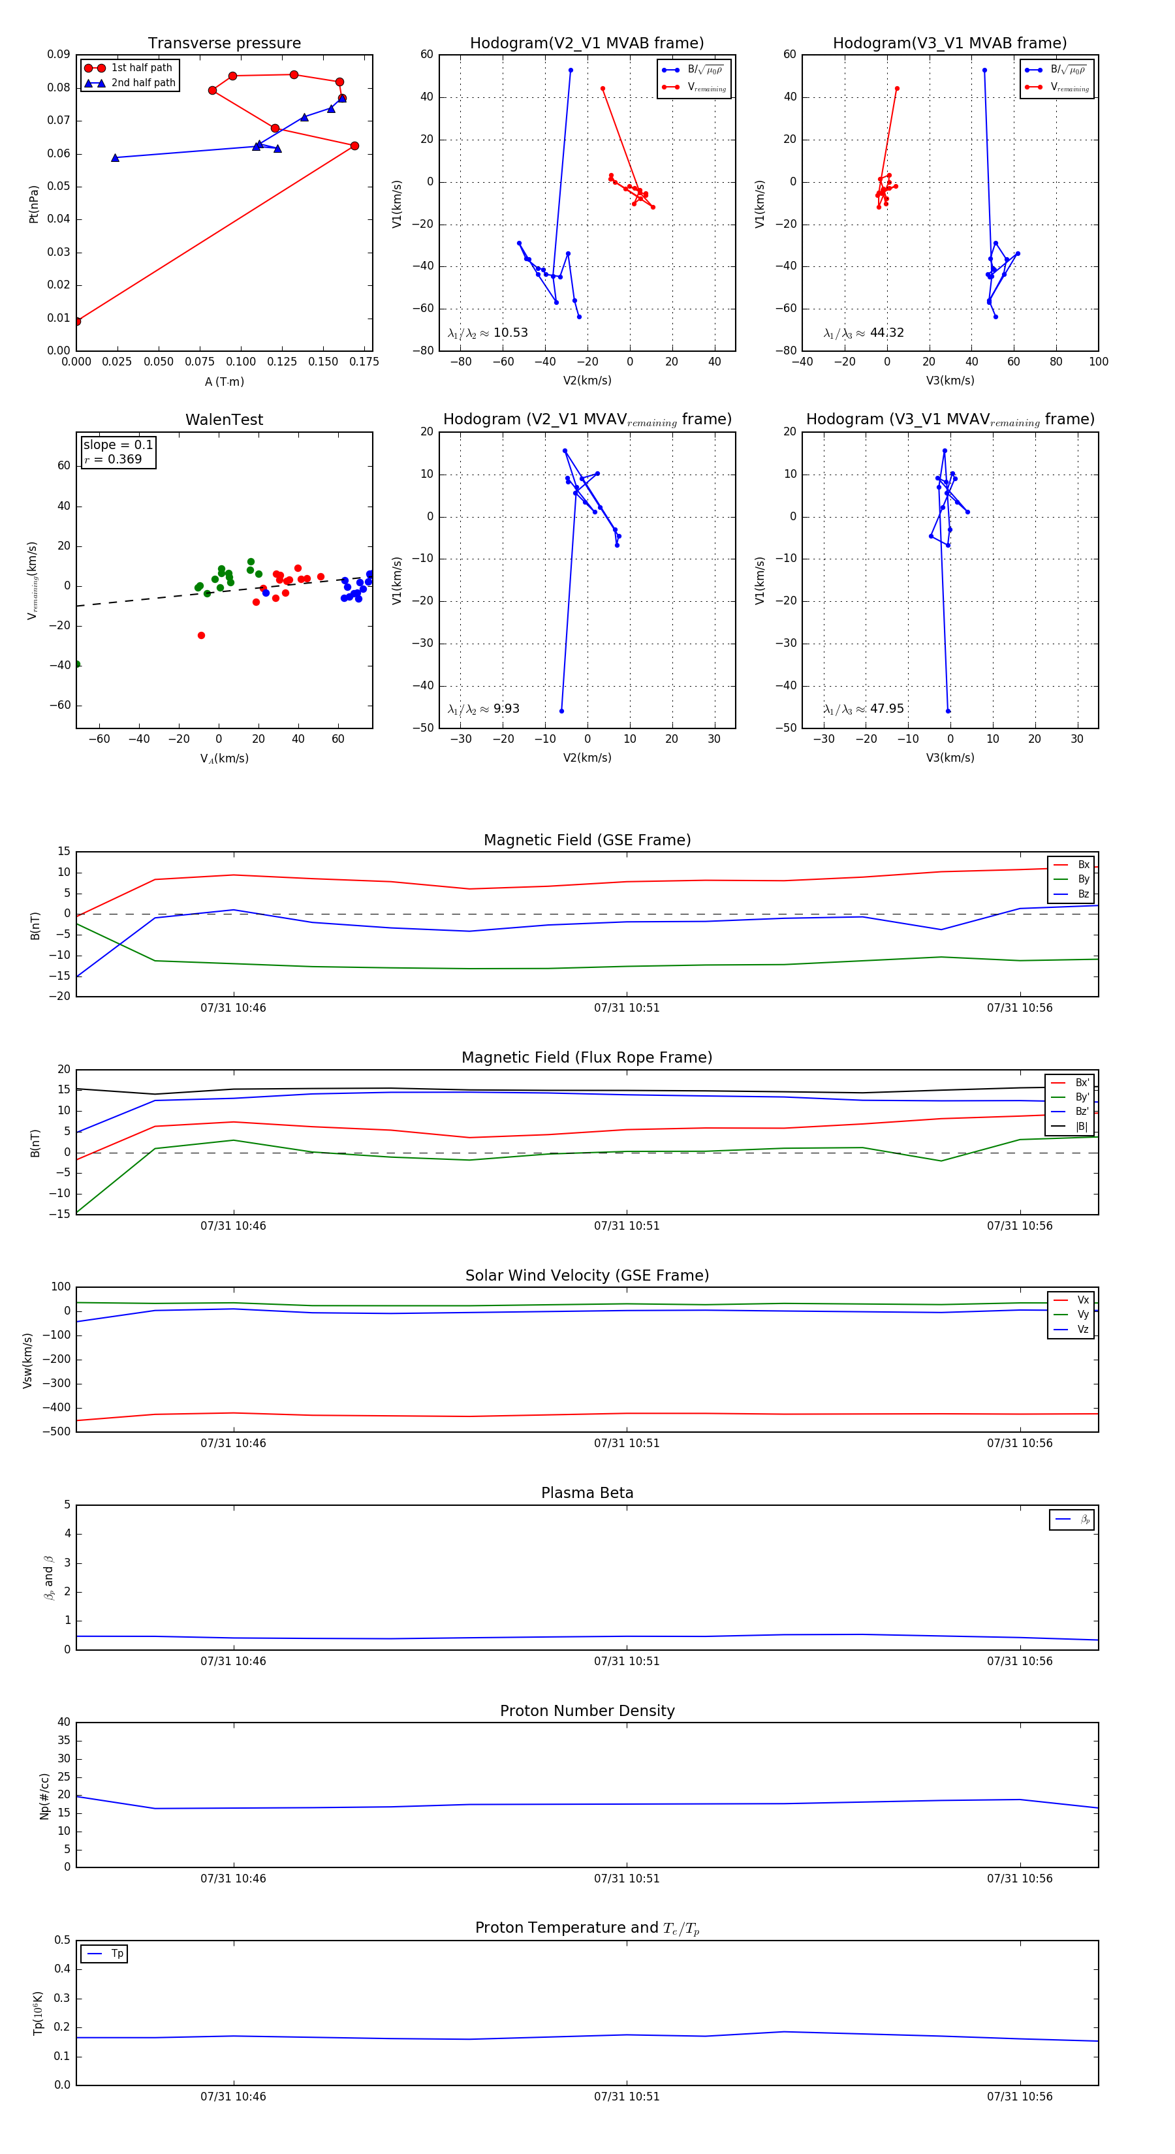The image size is (1175, 2154).
Task: Click the "-500" y-tick in Solar Wind Velocity
Action: (57, 1431)
